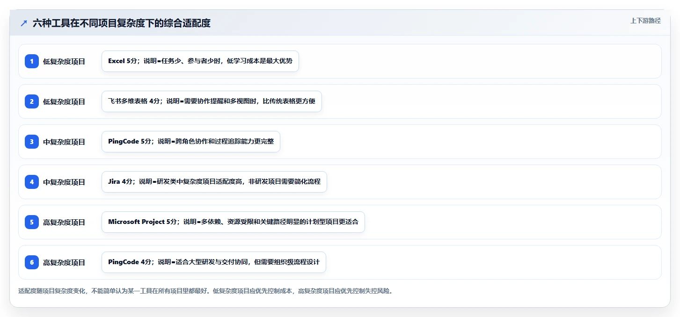Viewport: 680px width, 317px height.
Task: Click the arrow icon beside the title
Action: point(24,23)
